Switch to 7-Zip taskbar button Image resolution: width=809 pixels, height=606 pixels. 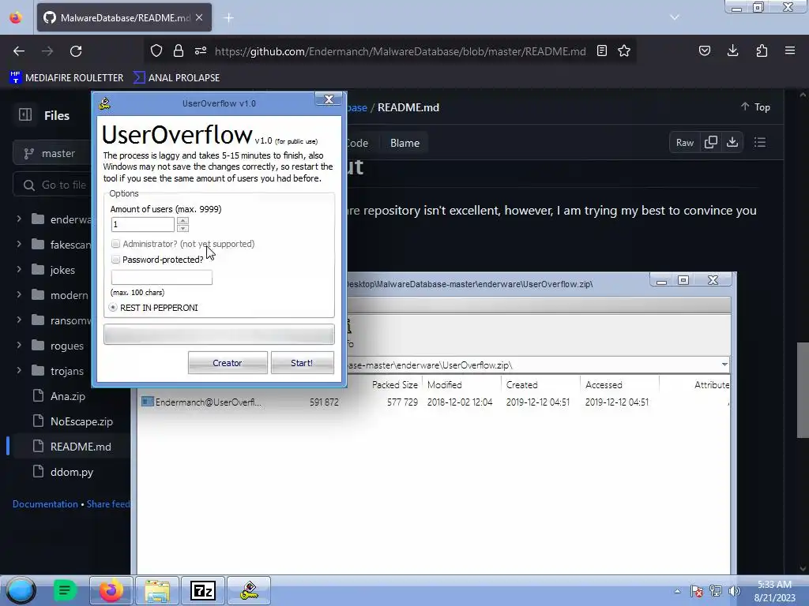[x=203, y=590]
